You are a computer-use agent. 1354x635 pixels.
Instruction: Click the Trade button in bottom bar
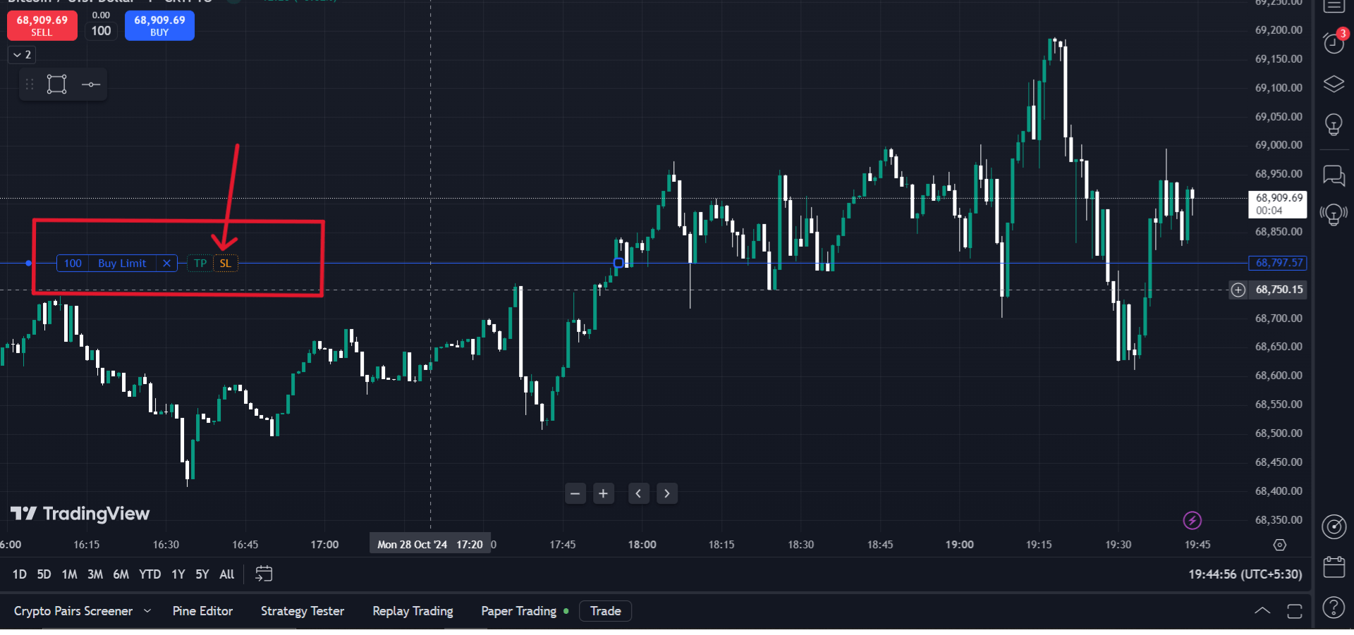click(x=605, y=611)
